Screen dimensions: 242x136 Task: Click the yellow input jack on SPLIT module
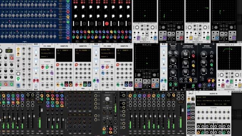coord(189,99)
